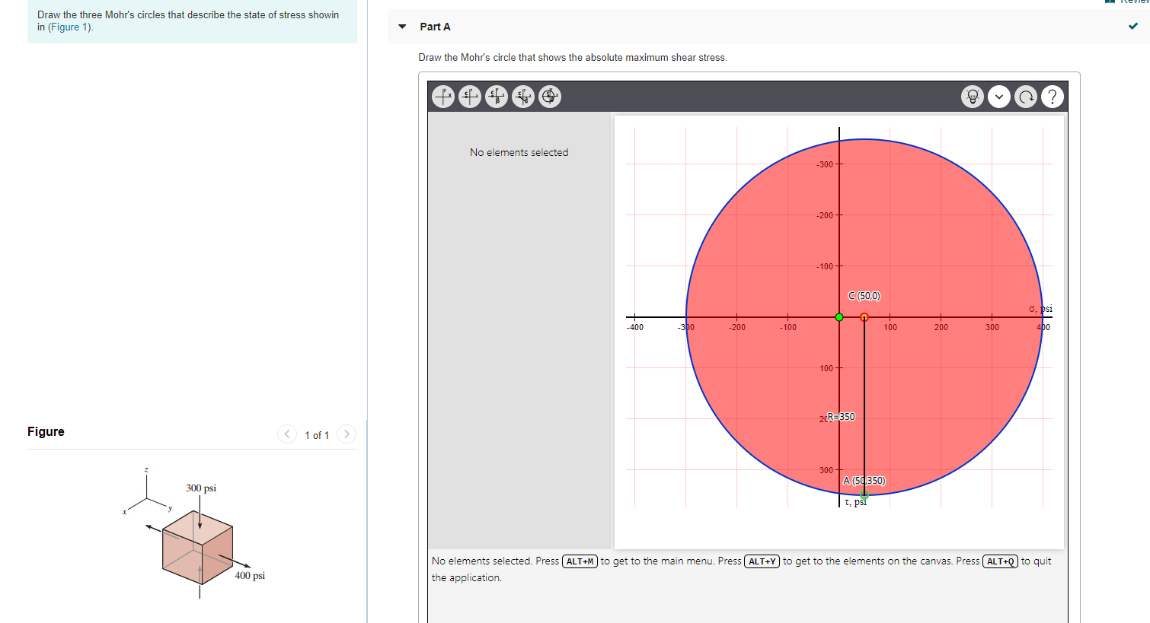
Task: Click the ALT+M shortcut key label
Action: tap(580, 561)
